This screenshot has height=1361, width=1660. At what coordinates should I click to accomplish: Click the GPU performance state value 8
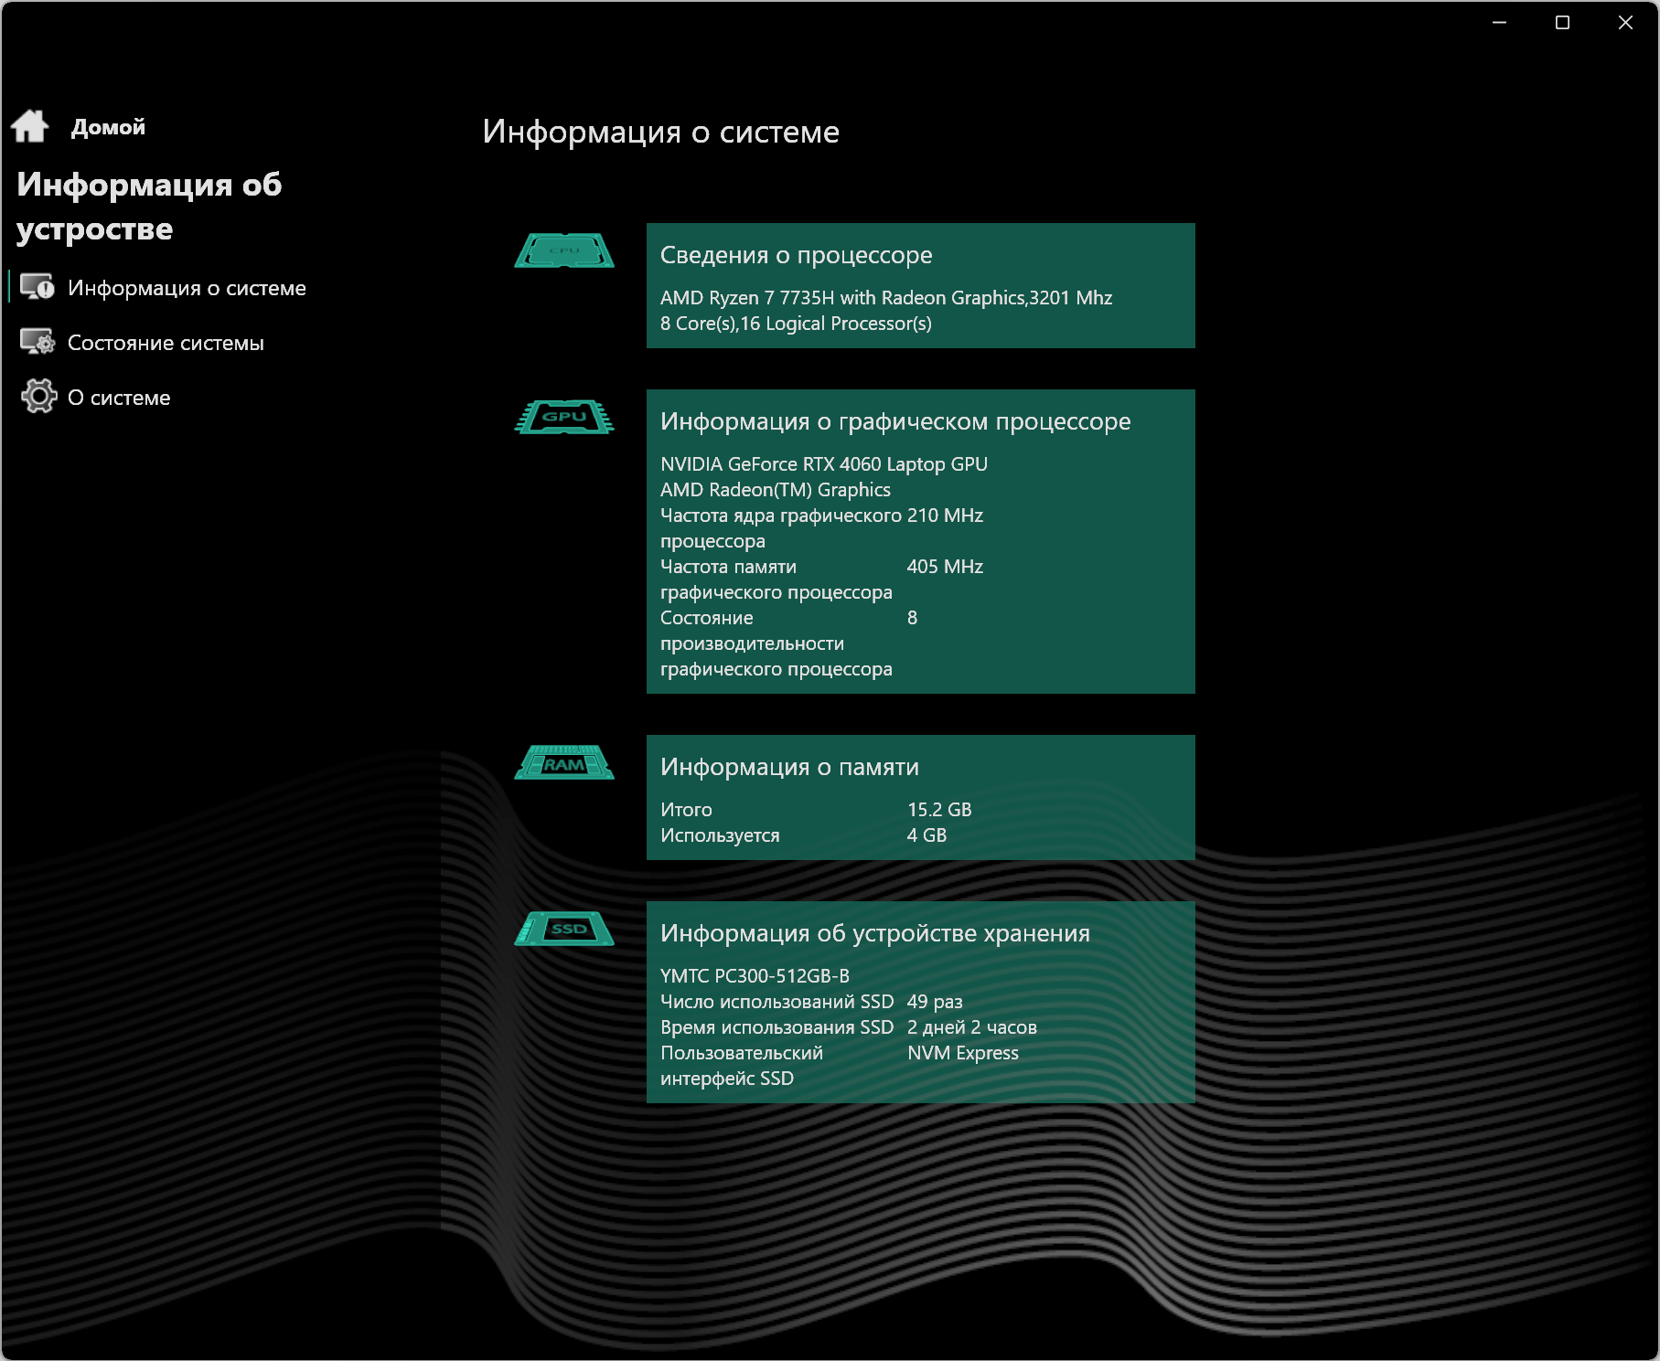click(912, 618)
